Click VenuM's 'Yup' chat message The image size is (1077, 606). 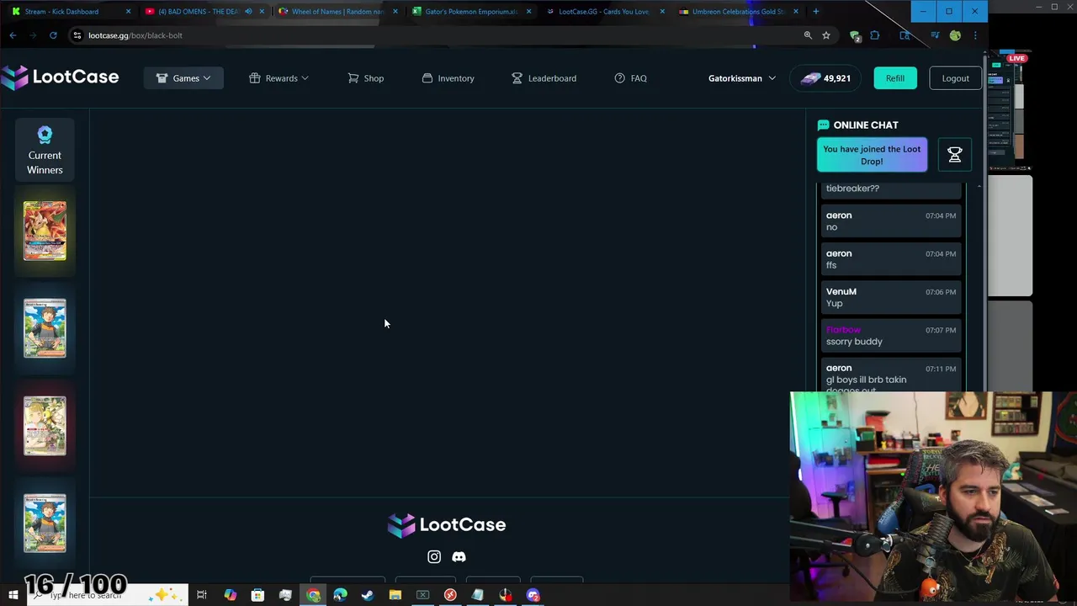point(891,297)
